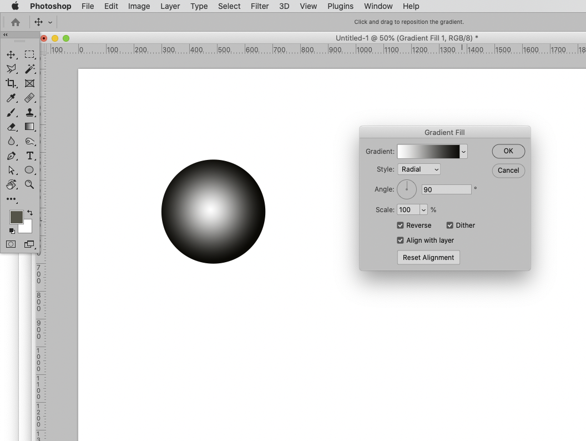Select the Pen tool
586x441 pixels.
[x=11, y=156]
